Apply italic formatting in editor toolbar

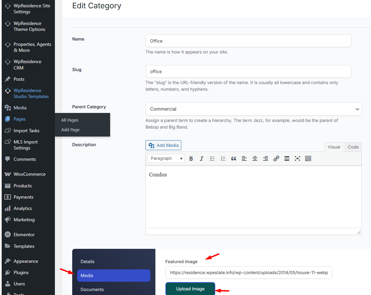[x=202, y=159]
